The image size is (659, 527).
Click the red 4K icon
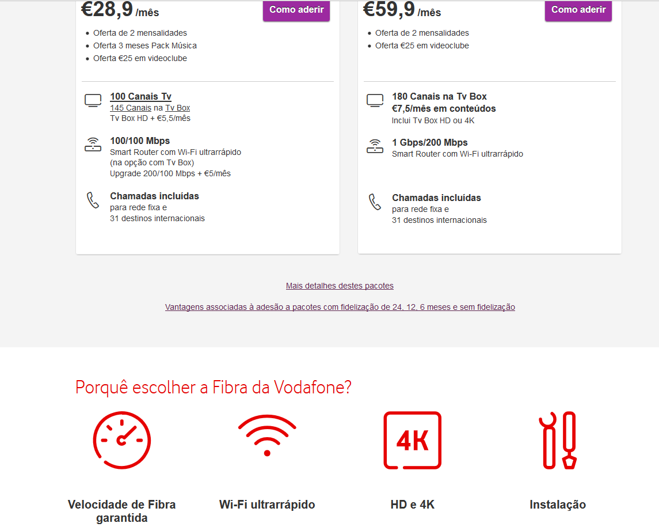coord(412,440)
